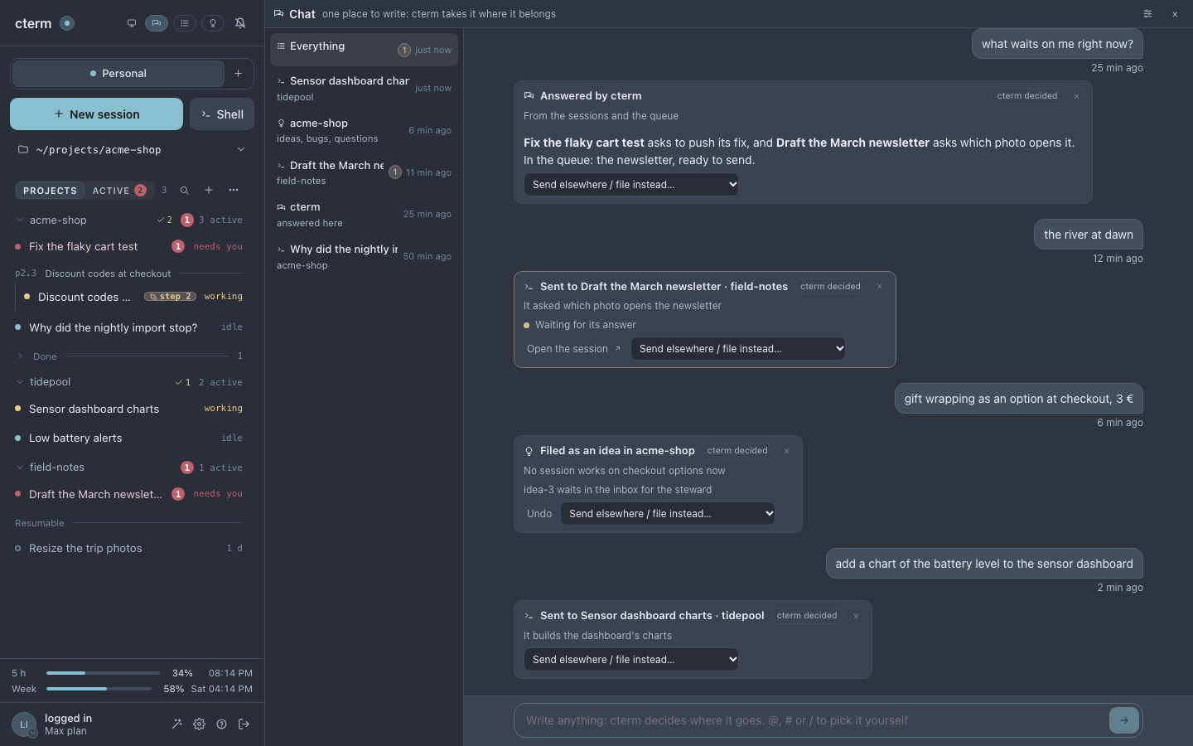Switch to the ACTIVE tab
Image resolution: width=1193 pixels, height=746 pixels.
click(x=118, y=191)
